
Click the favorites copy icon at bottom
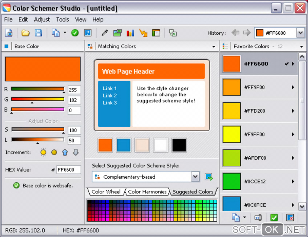point(236,217)
